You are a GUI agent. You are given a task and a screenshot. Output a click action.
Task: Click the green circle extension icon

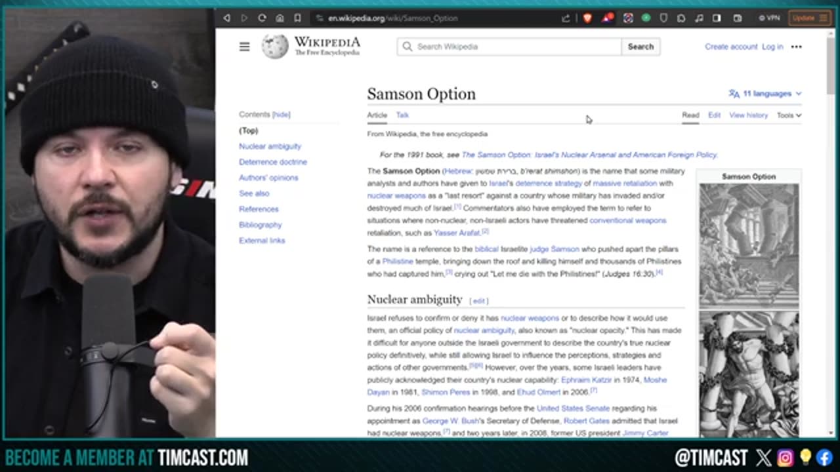click(x=646, y=18)
